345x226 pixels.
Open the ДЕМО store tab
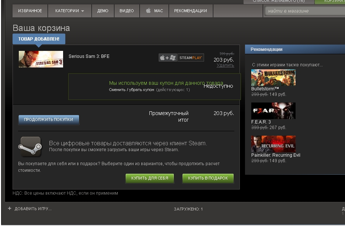(103, 11)
